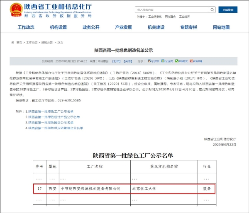Click the home icon in breadcrumb
The height and width of the screenshot is (213, 249).
click(12, 42)
